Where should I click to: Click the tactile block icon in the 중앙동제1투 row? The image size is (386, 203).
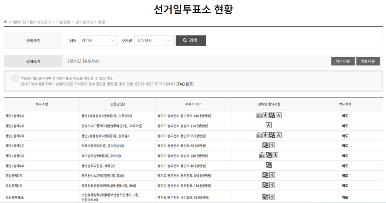(x=265, y=175)
